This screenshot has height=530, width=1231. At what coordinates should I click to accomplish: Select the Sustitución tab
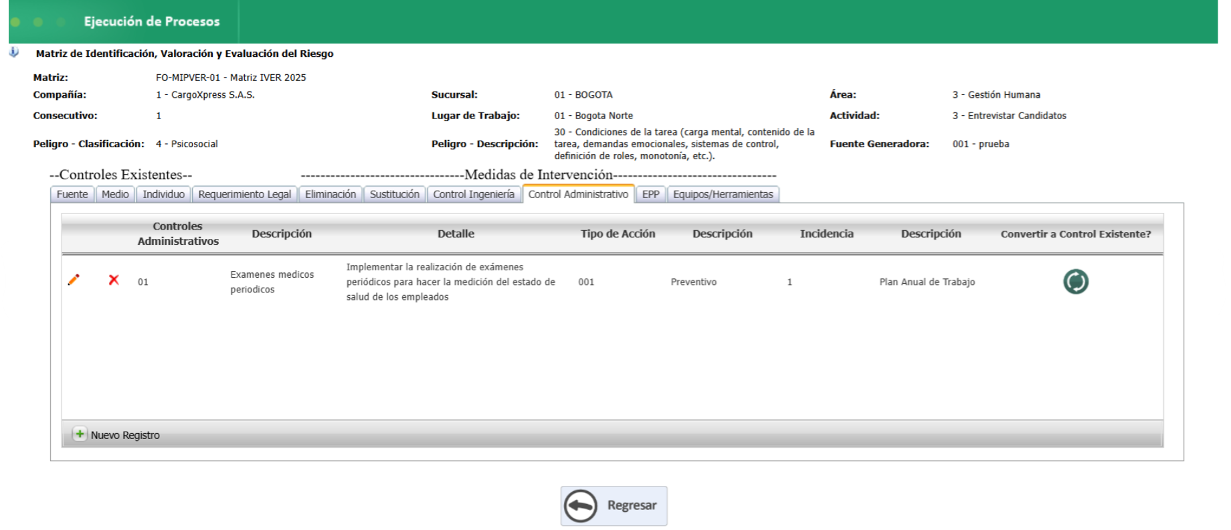coord(395,194)
